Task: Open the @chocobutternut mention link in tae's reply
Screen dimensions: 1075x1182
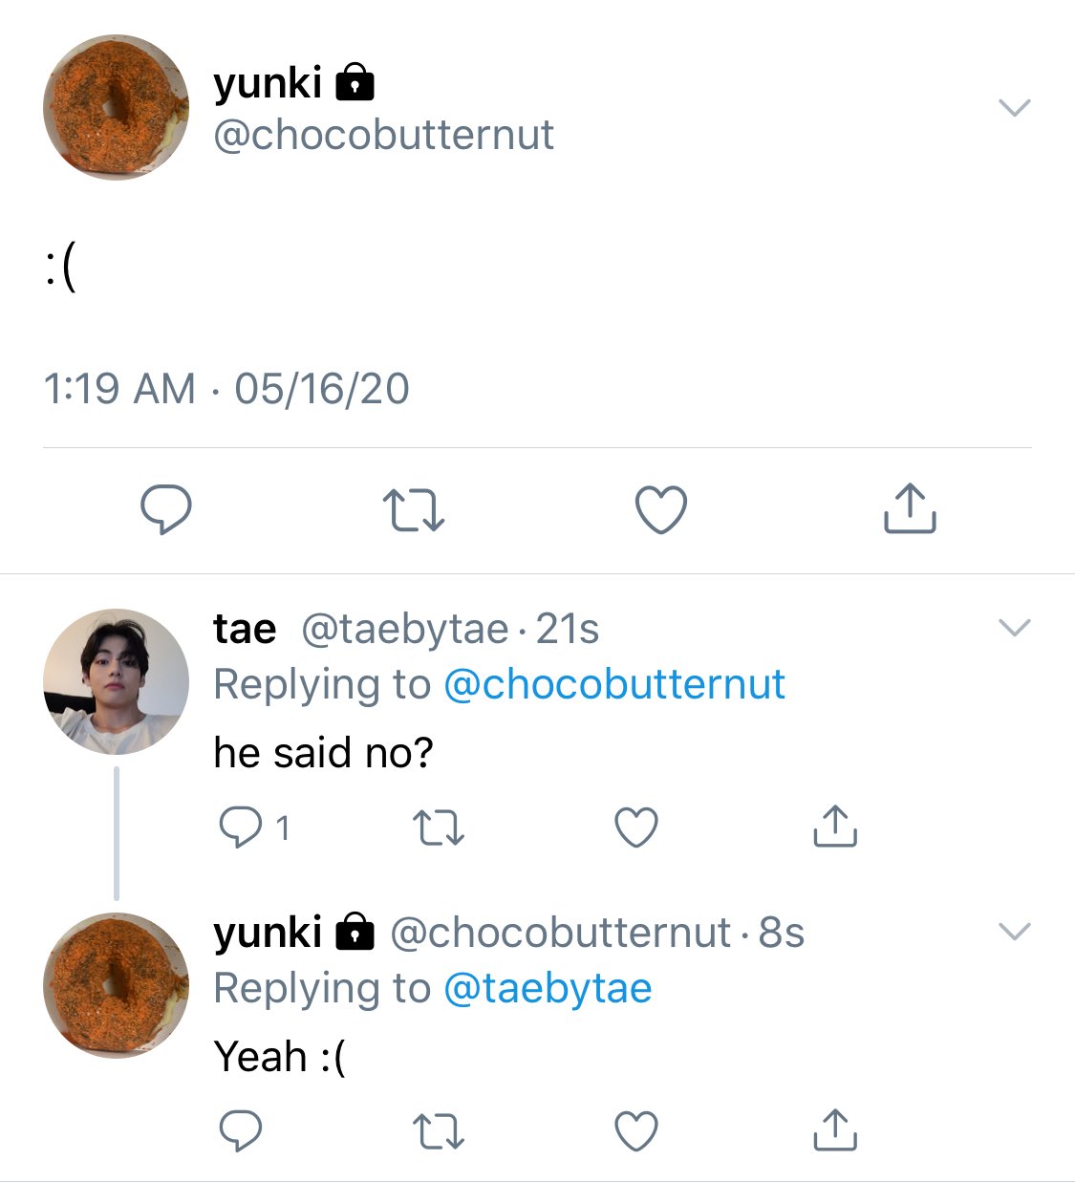Action: (x=614, y=684)
